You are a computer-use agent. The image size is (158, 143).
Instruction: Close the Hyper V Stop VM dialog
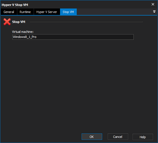point(153,4)
